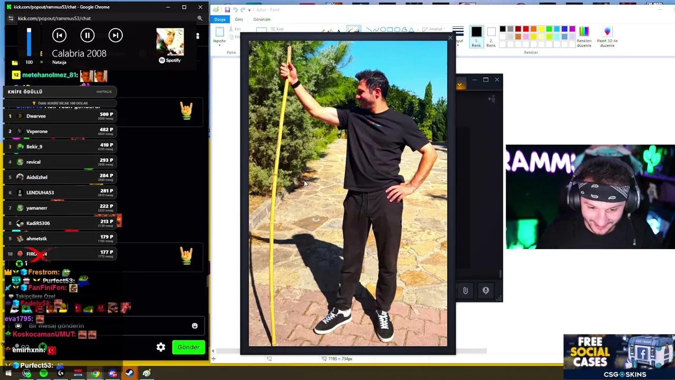675x380 pixels.
Task: Click the Free Social Cases CSGOSkins banner
Action: click(x=619, y=357)
